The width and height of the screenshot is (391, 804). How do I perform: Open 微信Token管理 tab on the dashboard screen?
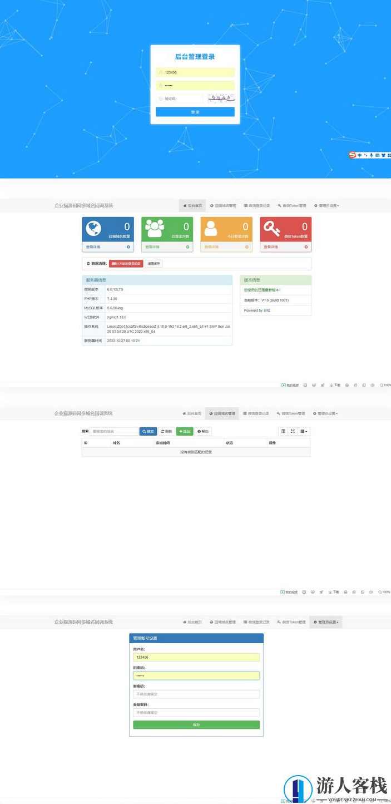tap(291, 205)
